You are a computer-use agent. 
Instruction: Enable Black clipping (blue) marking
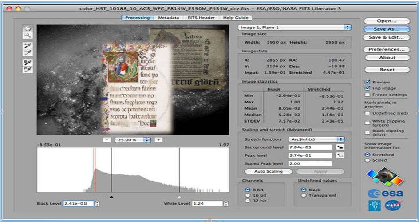tap(368, 133)
